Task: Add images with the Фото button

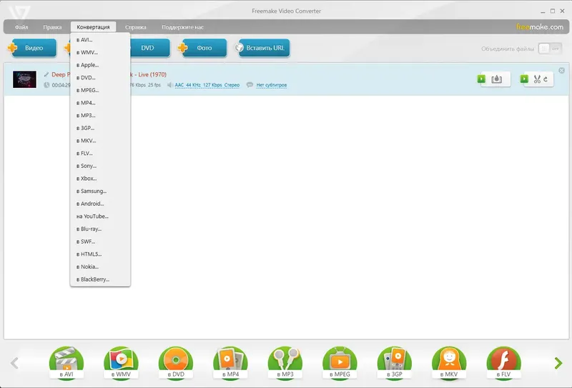Action: coord(202,48)
